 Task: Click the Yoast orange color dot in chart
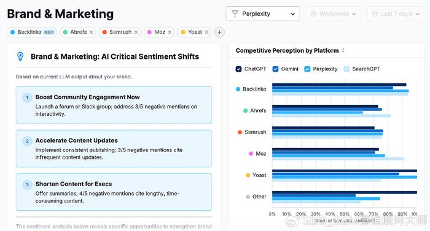[x=248, y=175]
